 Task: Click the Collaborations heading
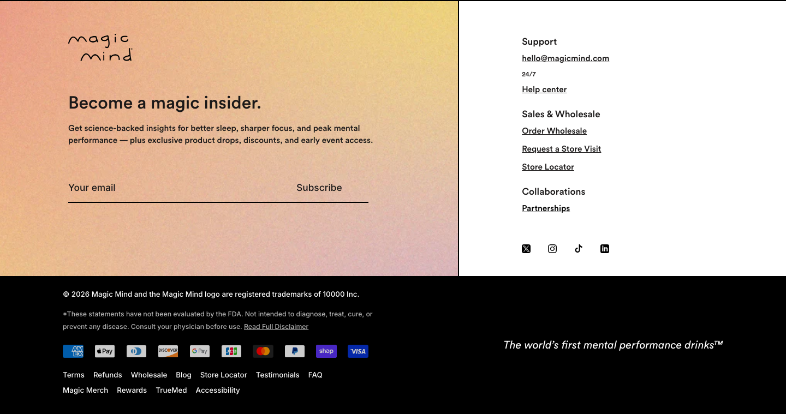pos(553,191)
